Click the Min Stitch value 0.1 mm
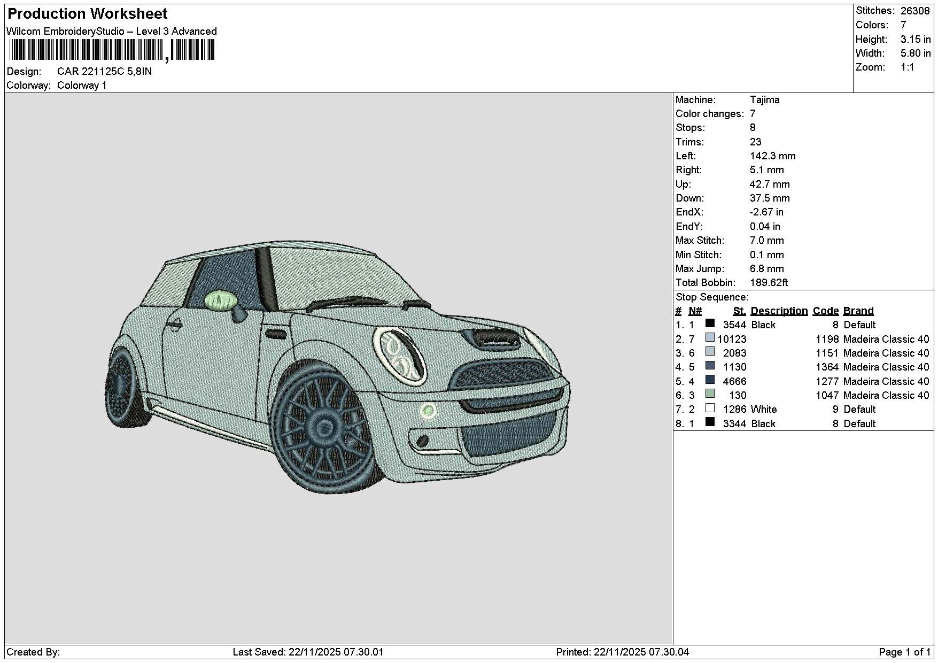 pos(766,255)
